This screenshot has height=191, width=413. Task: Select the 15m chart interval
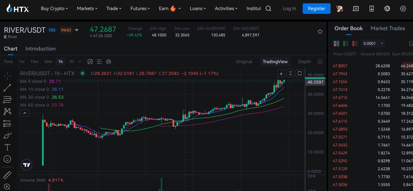click(x=34, y=62)
